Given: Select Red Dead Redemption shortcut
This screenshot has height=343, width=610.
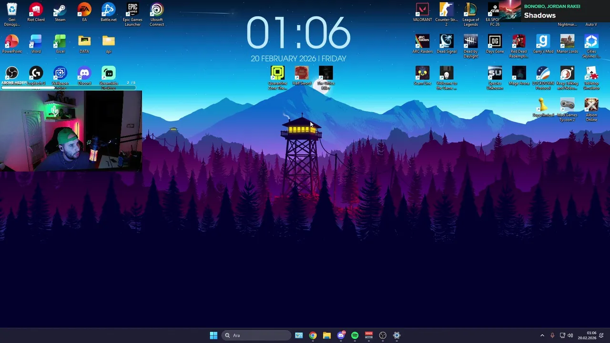Looking at the screenshot, I should (x=519, y=46).
